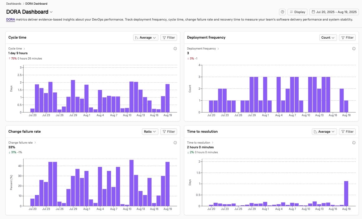The height and width of the screenshot is (219, 362).
Task: Open Change failure rate Ratio dropdown
Action: click(x=150, y=131)
